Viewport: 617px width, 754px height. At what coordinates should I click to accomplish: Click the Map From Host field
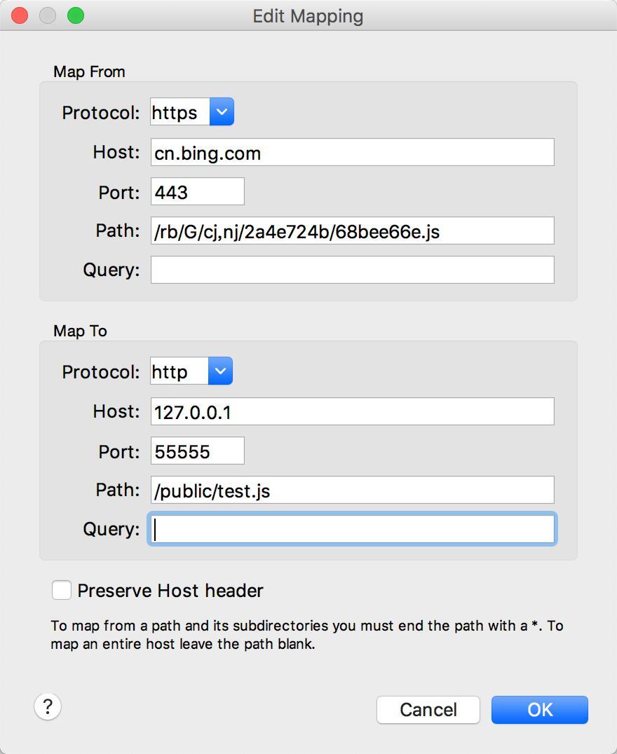(352, 153)
